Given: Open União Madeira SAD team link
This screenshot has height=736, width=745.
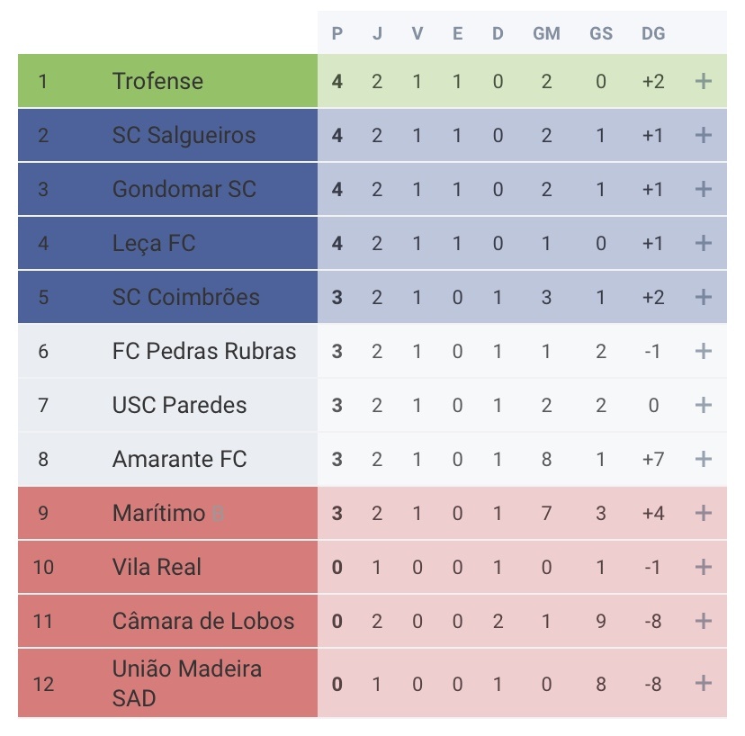Looking at the screenshot, I should pos(187,683).
